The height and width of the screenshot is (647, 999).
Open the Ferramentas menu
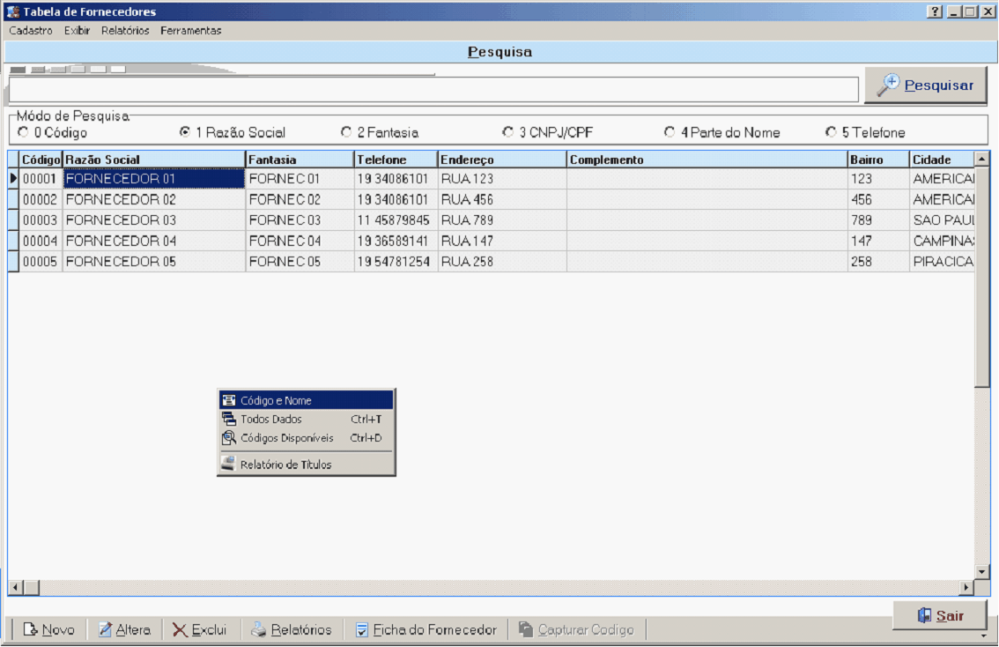click(x=190, y=30)
